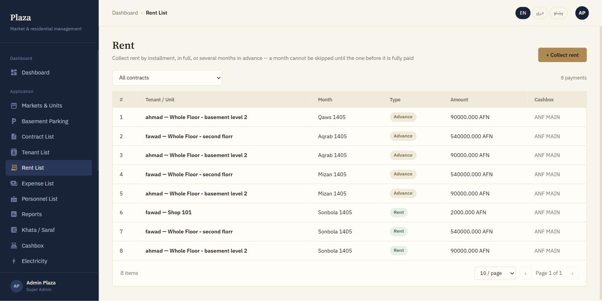Follow the Dashboard breadcrumb link
This screenshot has height=301, width=602.
pos(125,13)
